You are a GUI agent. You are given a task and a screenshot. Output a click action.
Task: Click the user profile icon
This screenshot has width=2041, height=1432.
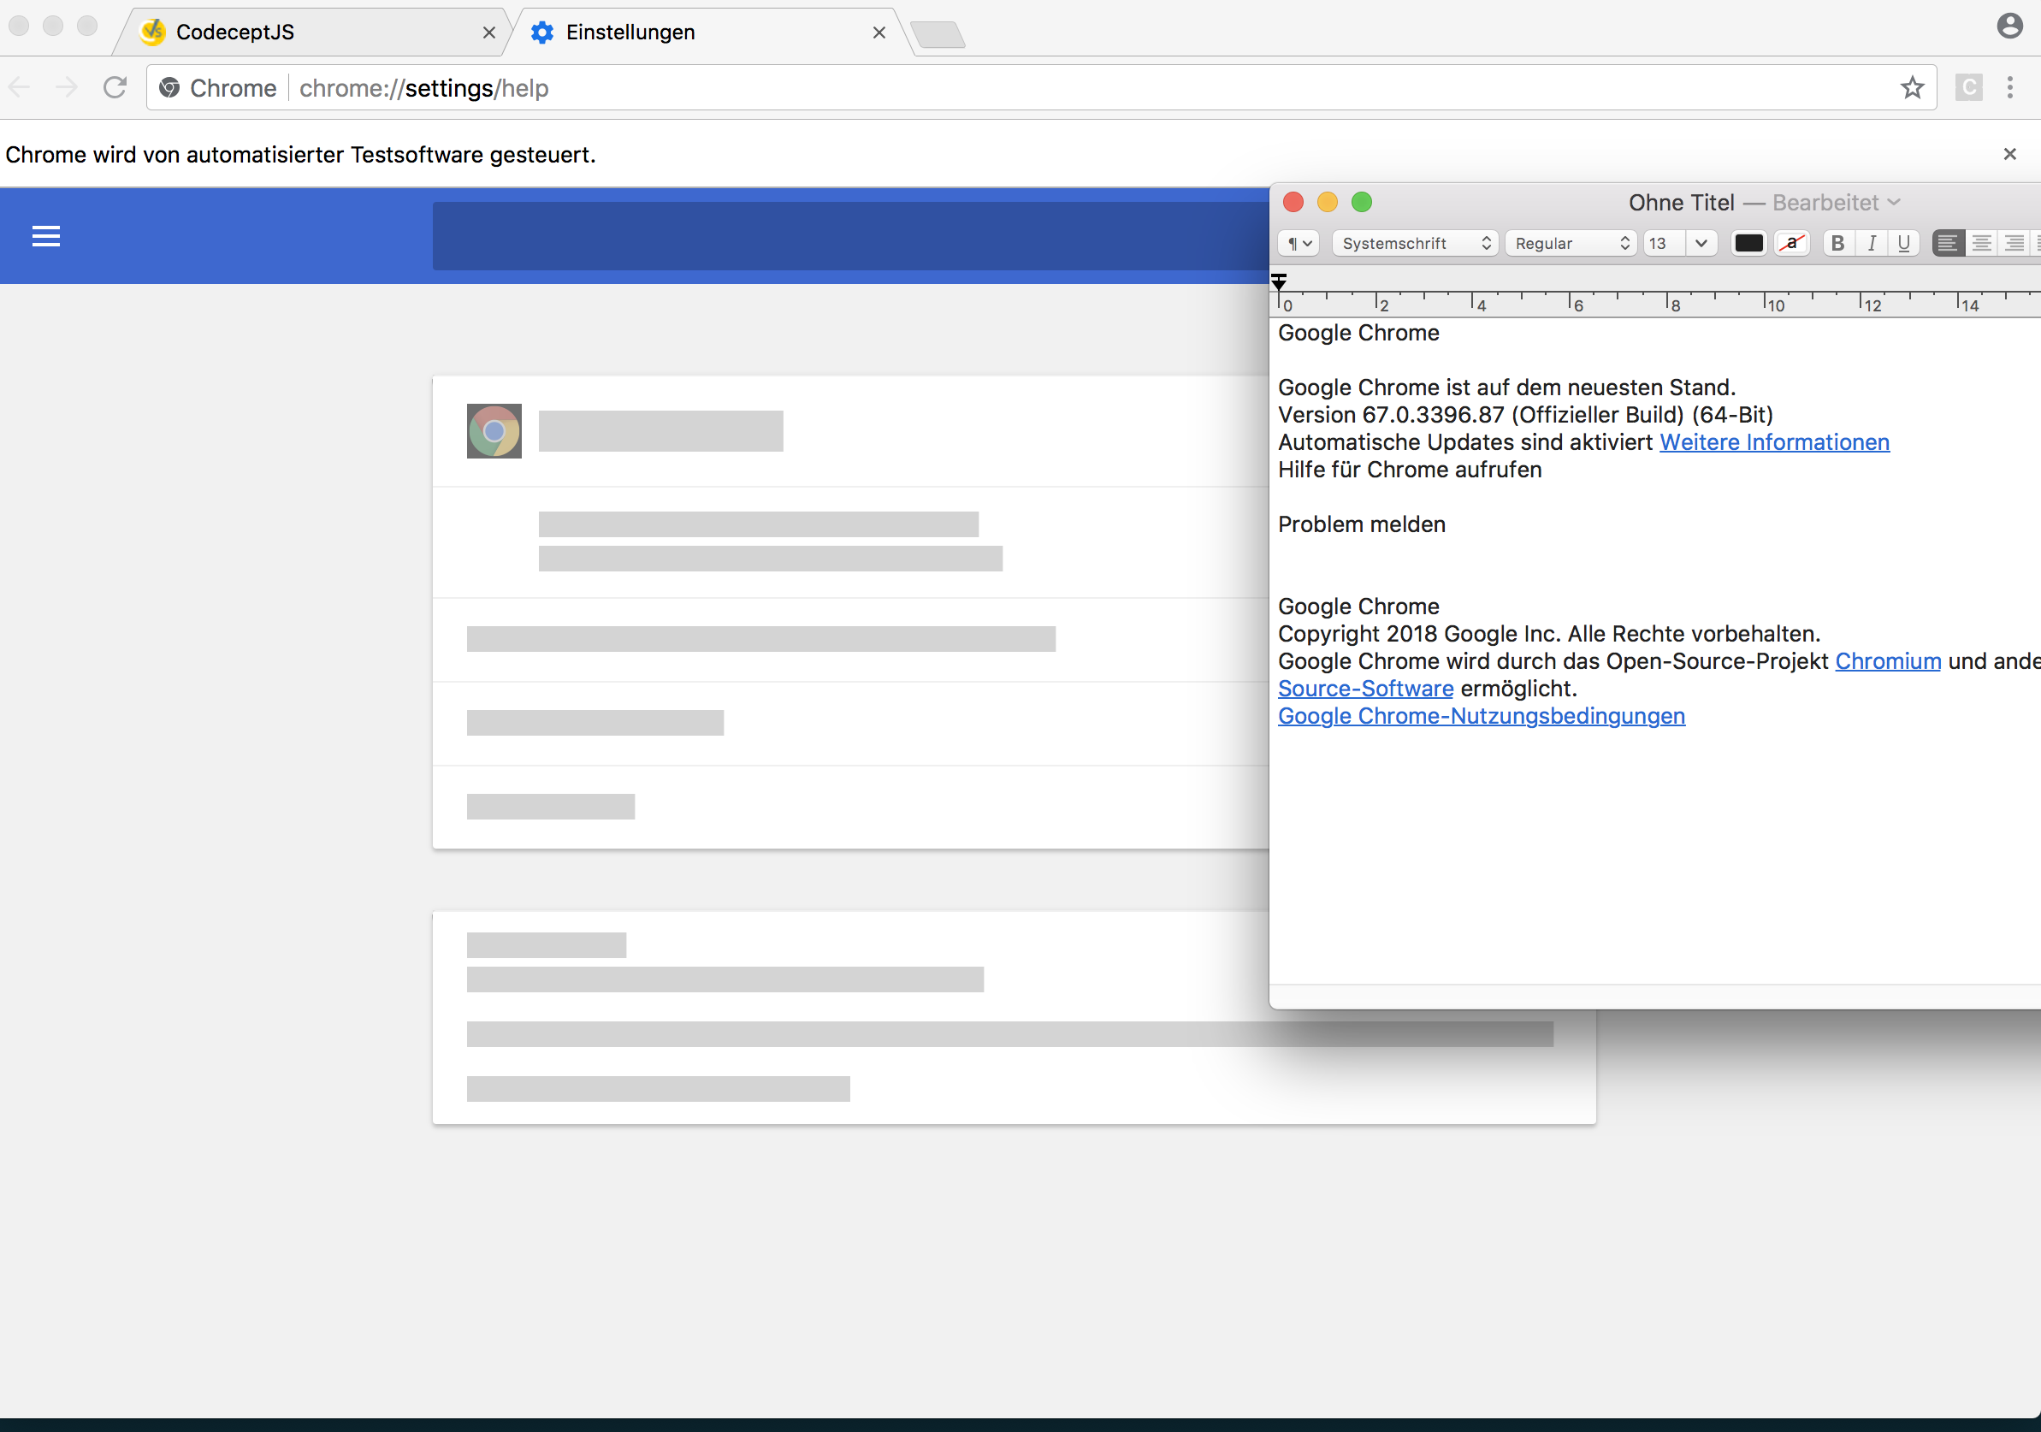point(2009,26)
